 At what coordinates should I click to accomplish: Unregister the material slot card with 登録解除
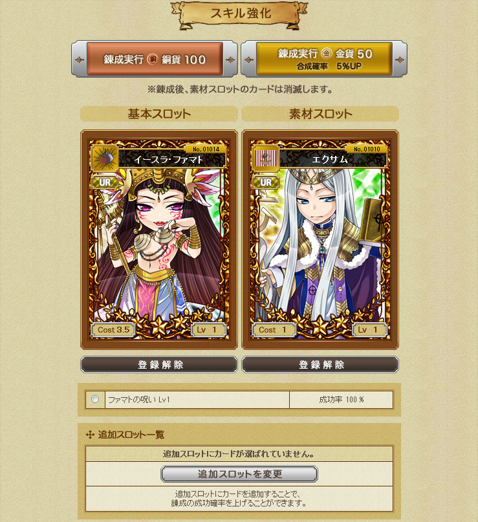pos(320,365)
